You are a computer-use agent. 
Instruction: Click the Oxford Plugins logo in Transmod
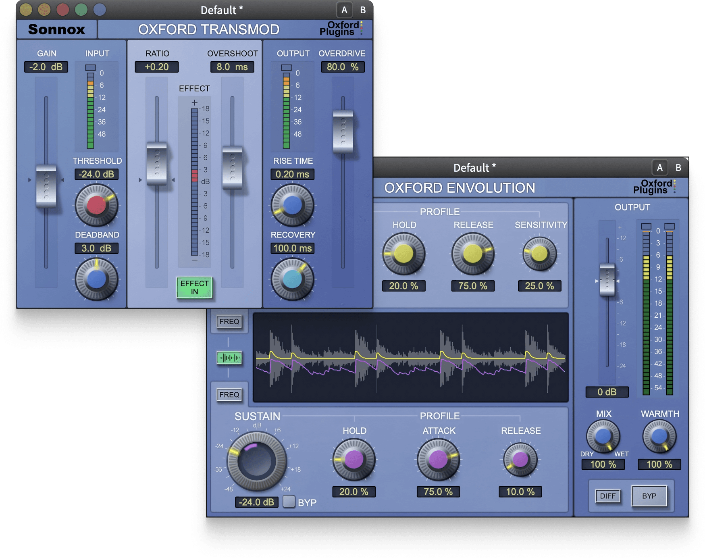coord(341,29)
